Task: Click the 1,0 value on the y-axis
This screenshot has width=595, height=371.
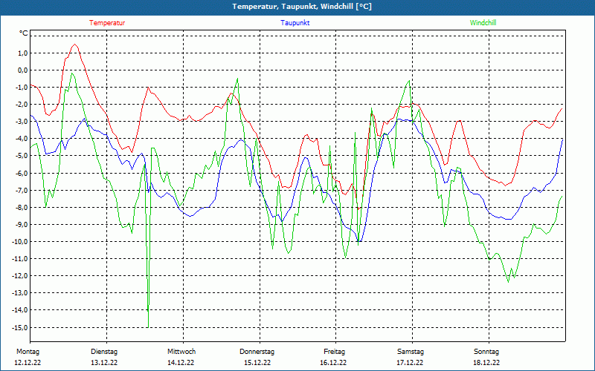Action: (x=22, y=53)
